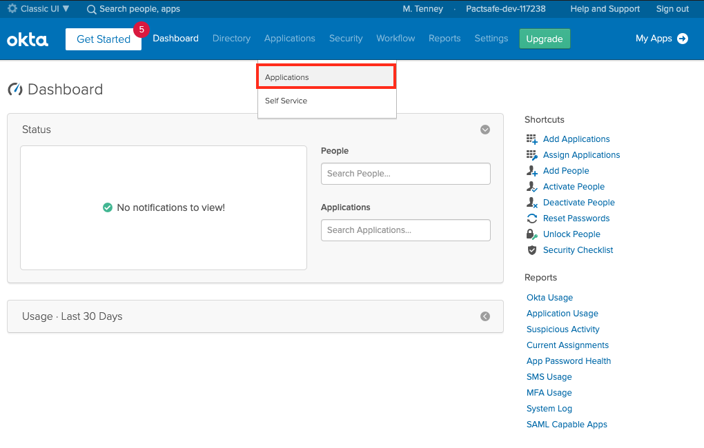The image size is (704, 448).
Task: Open the Okta Usage report
Action: 549,298
